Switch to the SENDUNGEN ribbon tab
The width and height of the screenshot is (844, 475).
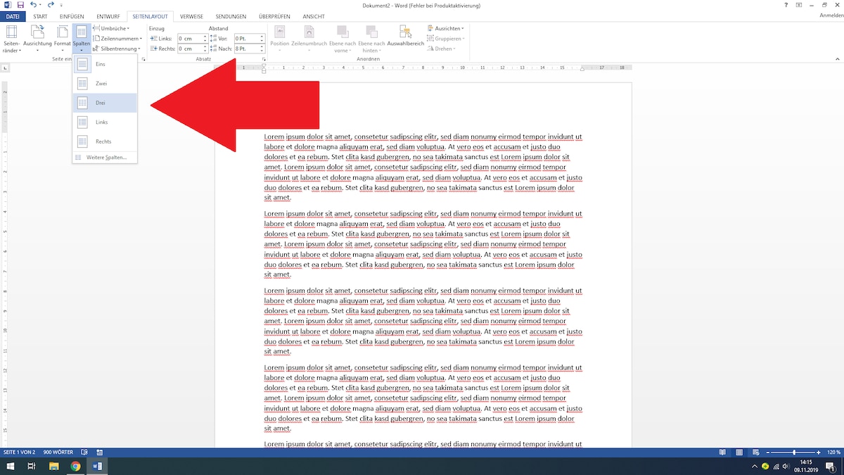[231, 16]
